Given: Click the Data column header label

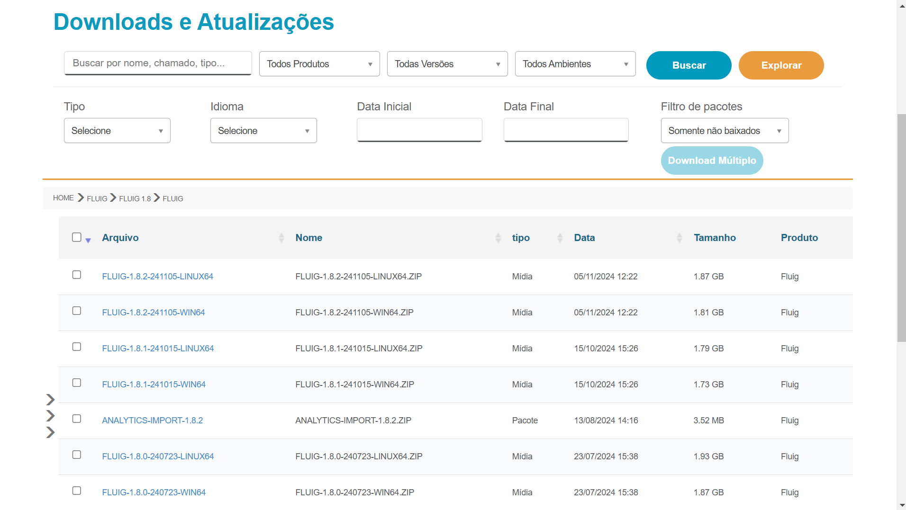Looking at the screenshot, I should [x=584, y=238].
